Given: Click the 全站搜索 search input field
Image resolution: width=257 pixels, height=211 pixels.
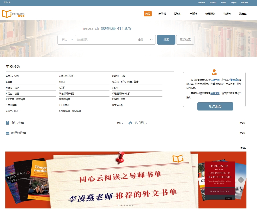Looking at the screenshot, I should [105, 40].
